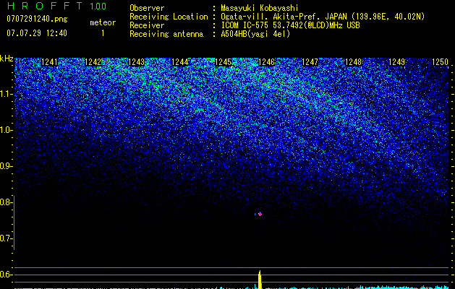The height and width of the screenshot is (289, 455).
Task: Click the HROFFT 1.0.0 title text
Action: pos(56,6)
